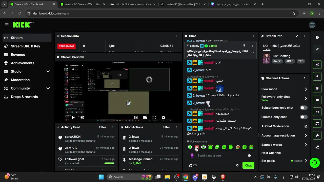Enter fullscreen on the stream preview
The width and height of the screenshot is (324, 182).
click(x=154, y=118)
